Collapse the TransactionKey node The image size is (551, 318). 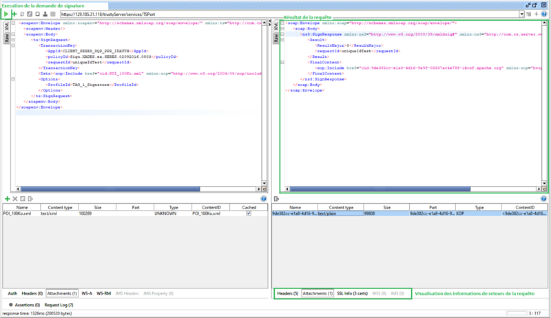click(x=13, y=45)
